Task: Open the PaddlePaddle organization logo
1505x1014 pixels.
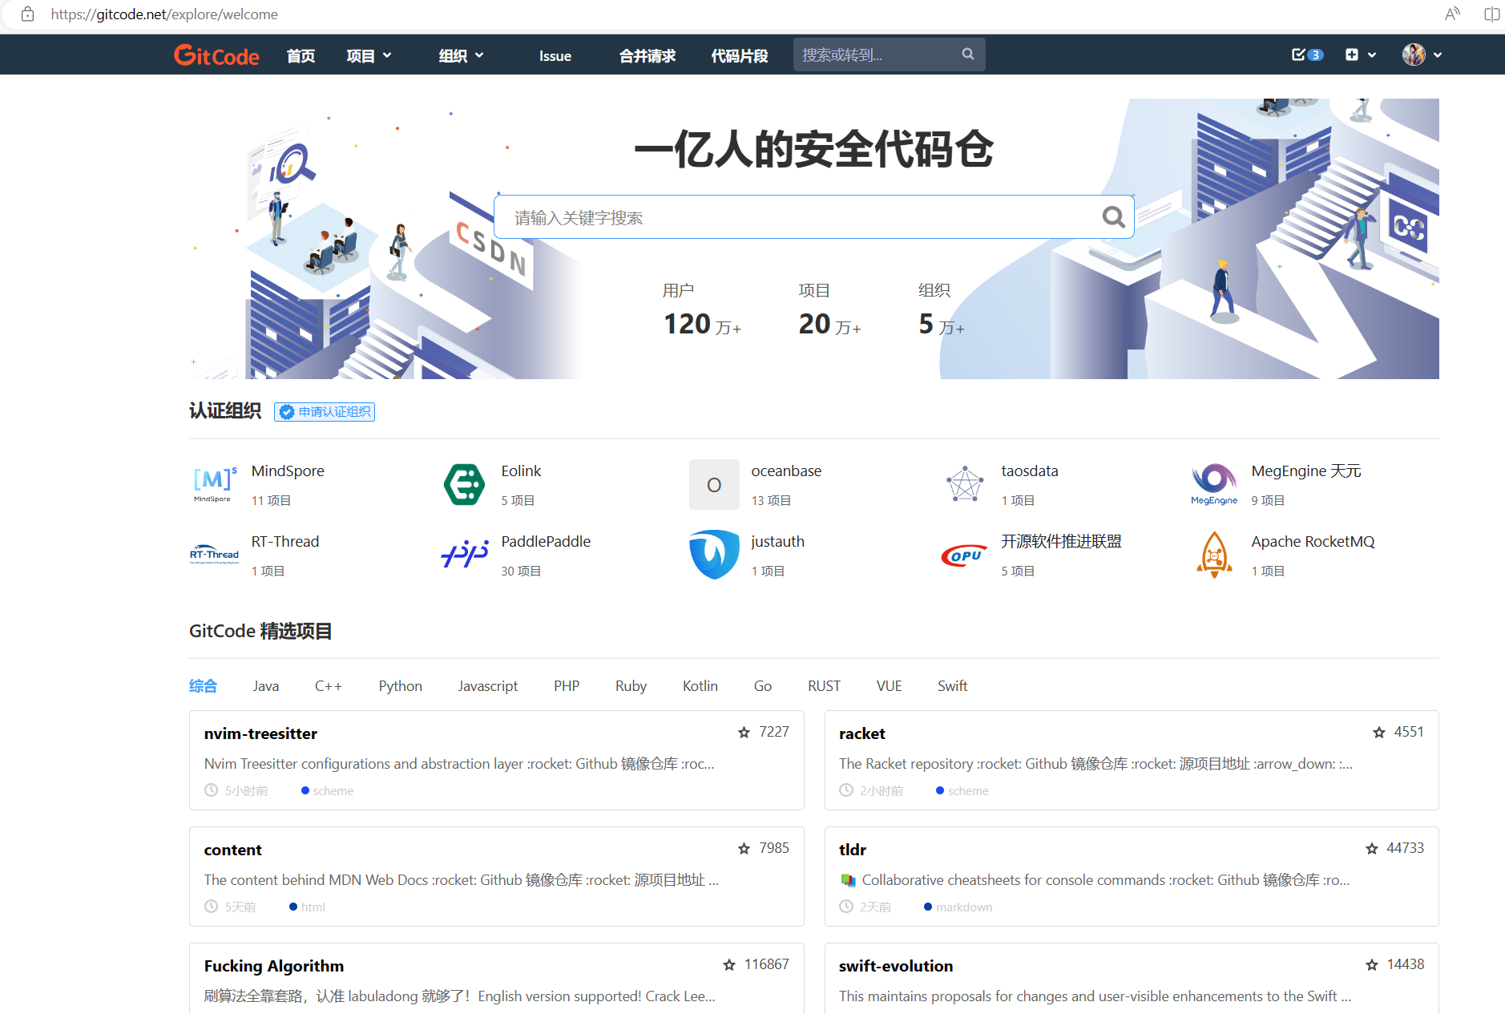Action: tap(464, 555)
